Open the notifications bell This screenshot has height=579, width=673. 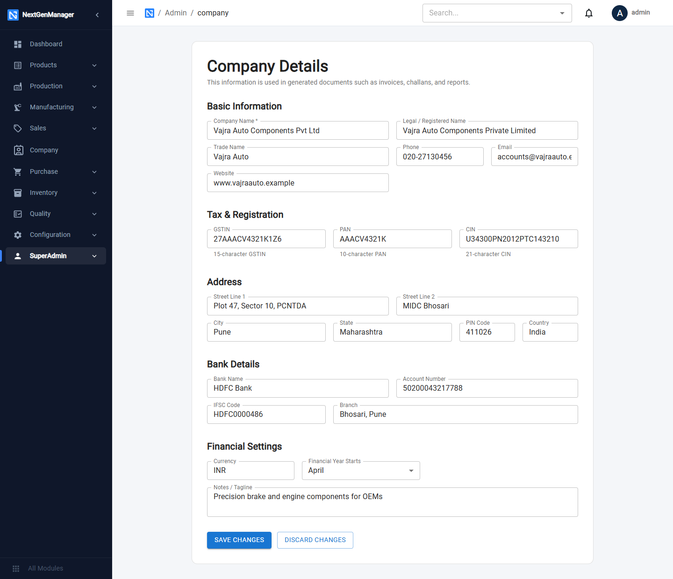point(589,13)
